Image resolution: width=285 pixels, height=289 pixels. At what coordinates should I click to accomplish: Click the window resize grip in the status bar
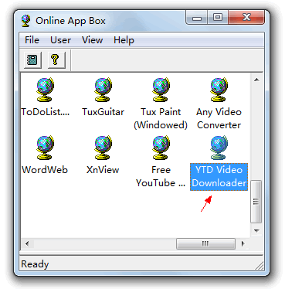tap(260, 265)
